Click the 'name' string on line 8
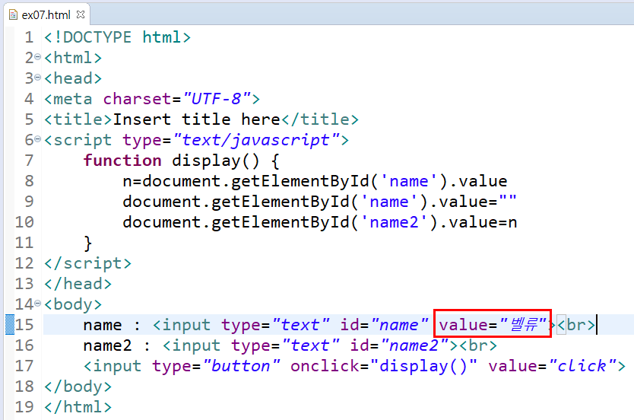The width and height of the screenshot is (634, 420). (408, 181)
